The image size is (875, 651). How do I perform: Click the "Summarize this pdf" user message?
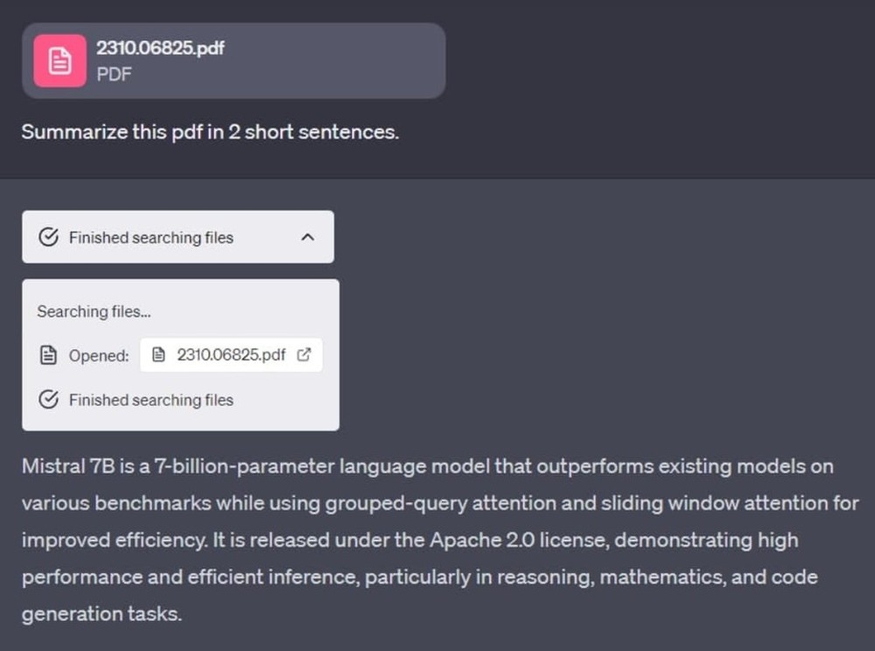(210, 133)
